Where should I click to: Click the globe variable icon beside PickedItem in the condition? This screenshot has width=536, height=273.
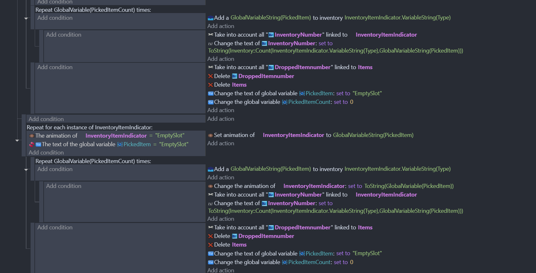click(x=120, y=144)
